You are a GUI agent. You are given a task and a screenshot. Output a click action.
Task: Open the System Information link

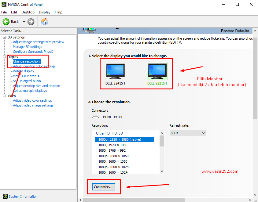[x=23, y=197]
